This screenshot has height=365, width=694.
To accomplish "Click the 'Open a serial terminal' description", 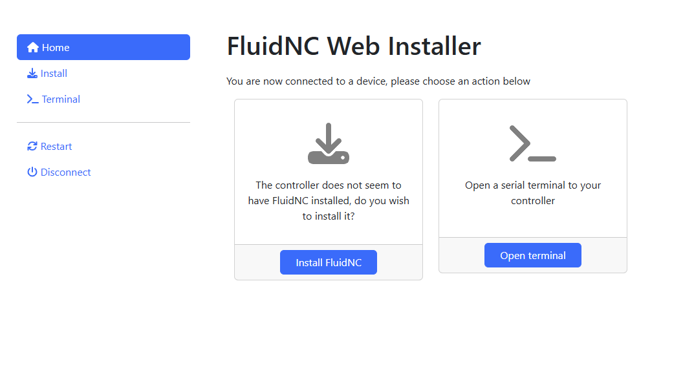I will (x=533, y=193).
